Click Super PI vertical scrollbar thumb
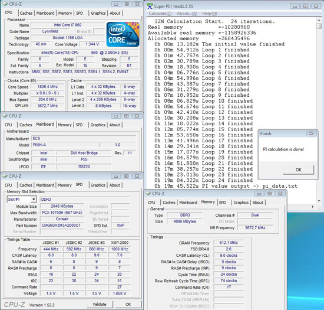 (319, 26)
